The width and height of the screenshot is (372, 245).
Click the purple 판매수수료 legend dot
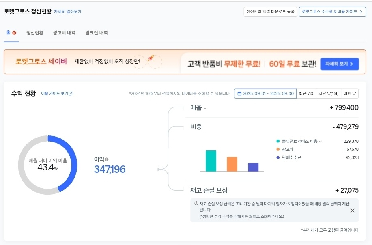(278, 157)
